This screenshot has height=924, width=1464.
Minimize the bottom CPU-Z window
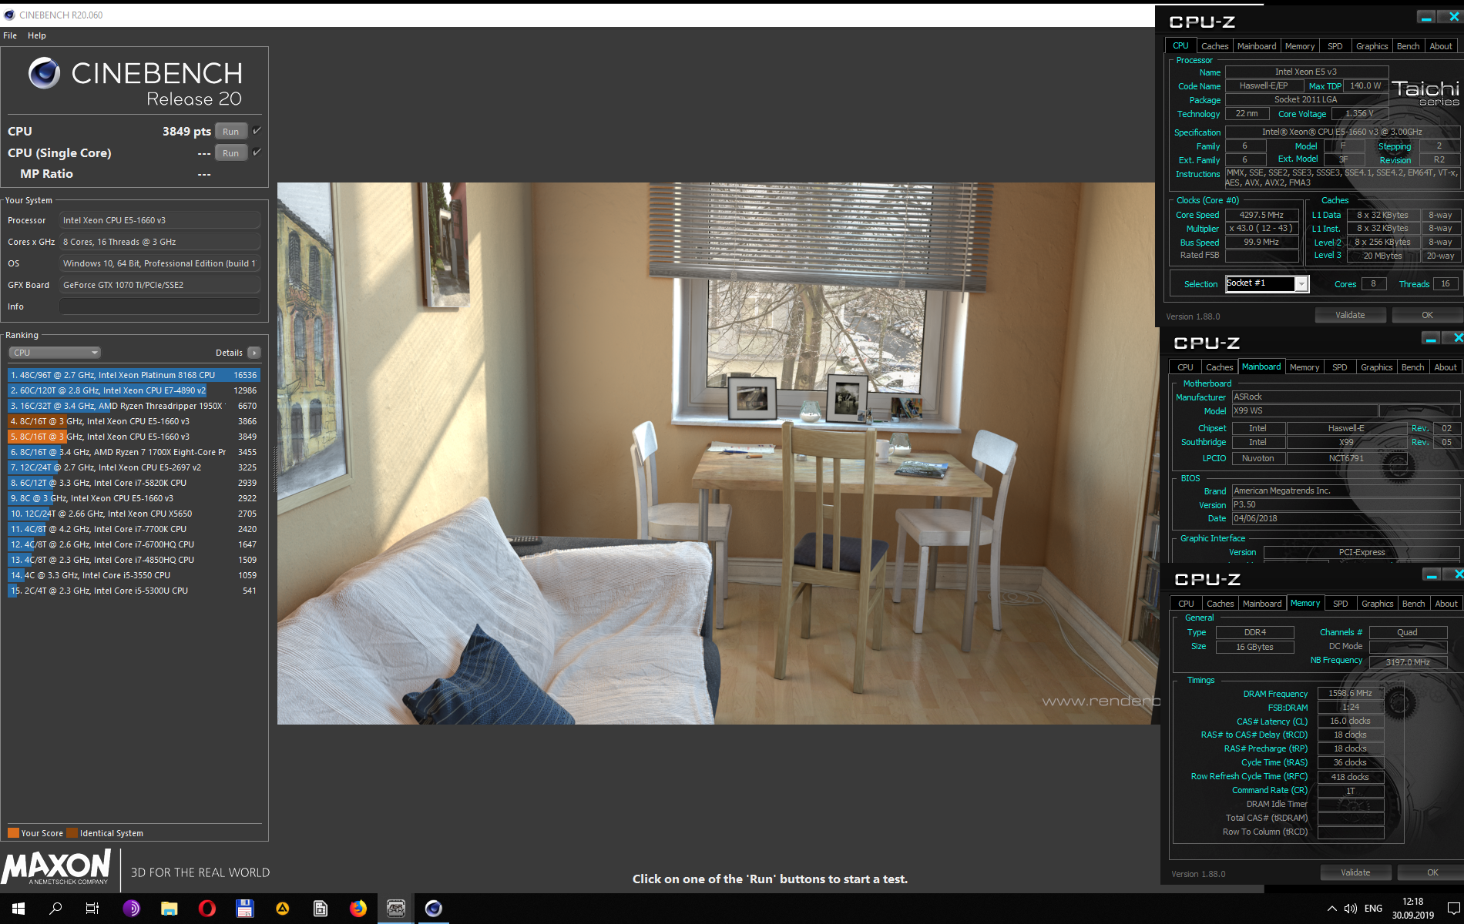tap(1432, 575)
